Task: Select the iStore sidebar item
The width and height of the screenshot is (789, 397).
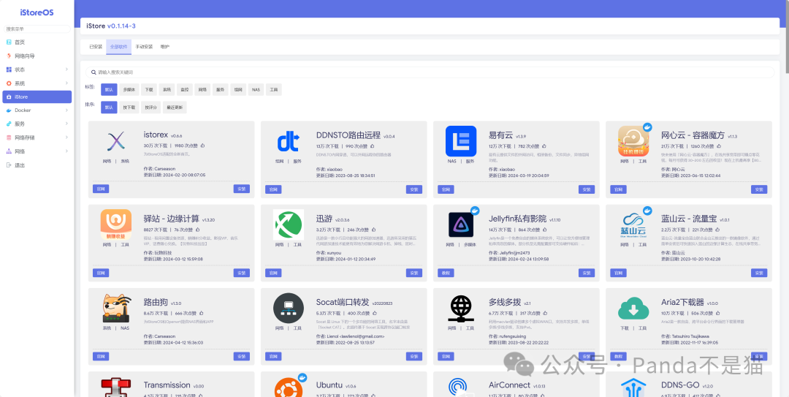Action: (37, 97)
